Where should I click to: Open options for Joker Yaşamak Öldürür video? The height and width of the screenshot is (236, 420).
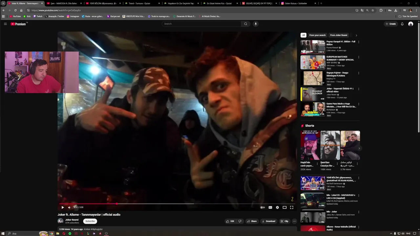[358, 89]
